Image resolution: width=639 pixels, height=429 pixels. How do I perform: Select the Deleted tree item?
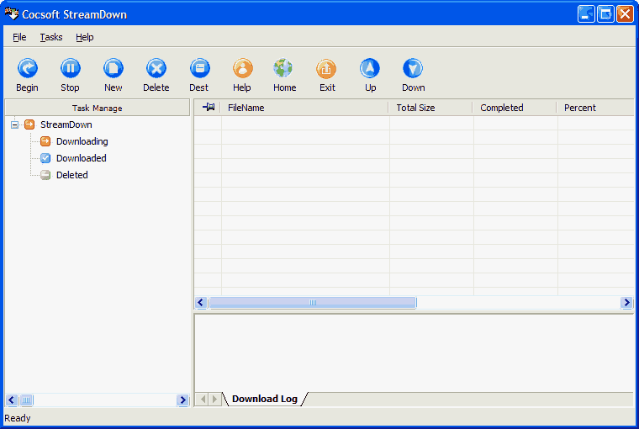[x=72, y=175]
